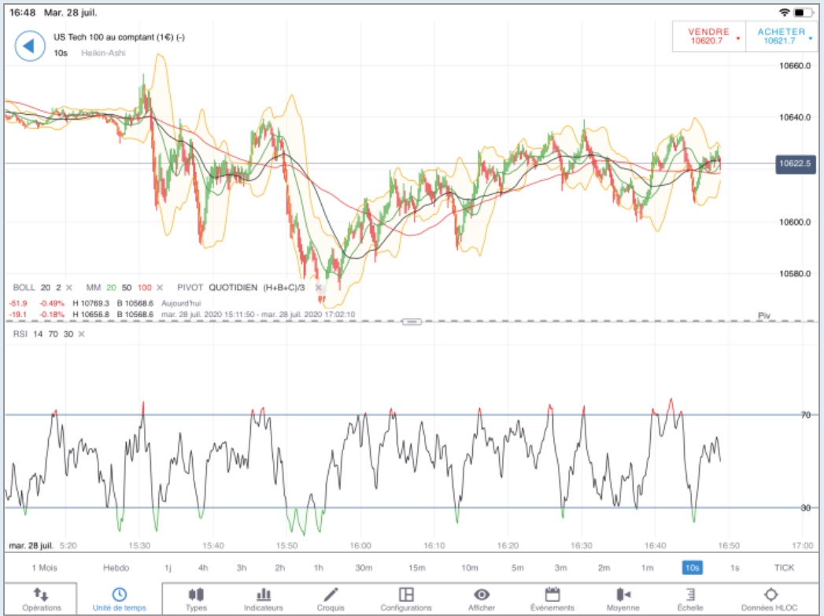Viewport: 824px width, 616px height.
Task: Select the Hebdo timeframe
Action: (x=116, y=568)
